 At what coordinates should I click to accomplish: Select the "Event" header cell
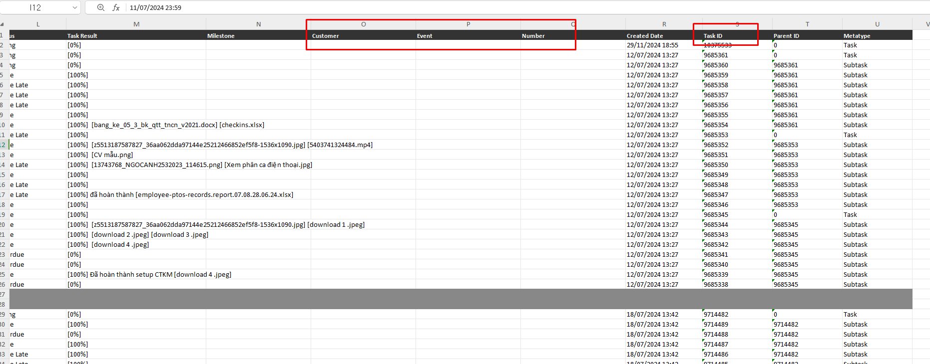[x=468, y=35]
